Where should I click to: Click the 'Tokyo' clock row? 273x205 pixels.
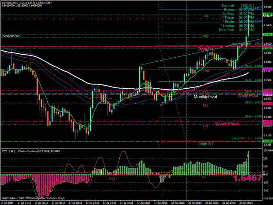[238, 18]
